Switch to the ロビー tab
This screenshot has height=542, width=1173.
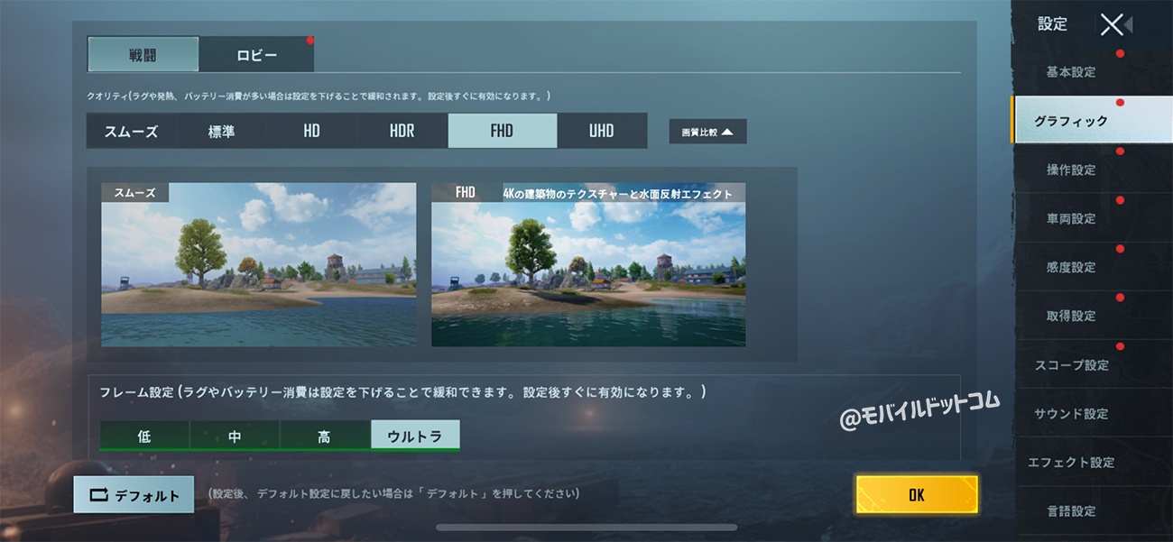tap(257, 54)
